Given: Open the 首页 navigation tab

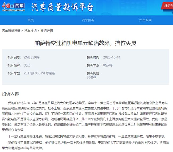Looking at the screenshot, I should click(31, 20).
